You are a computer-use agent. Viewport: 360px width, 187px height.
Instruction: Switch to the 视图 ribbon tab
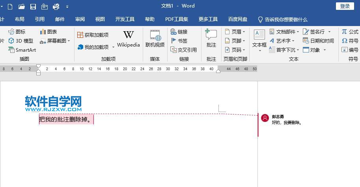coord(100,19)
